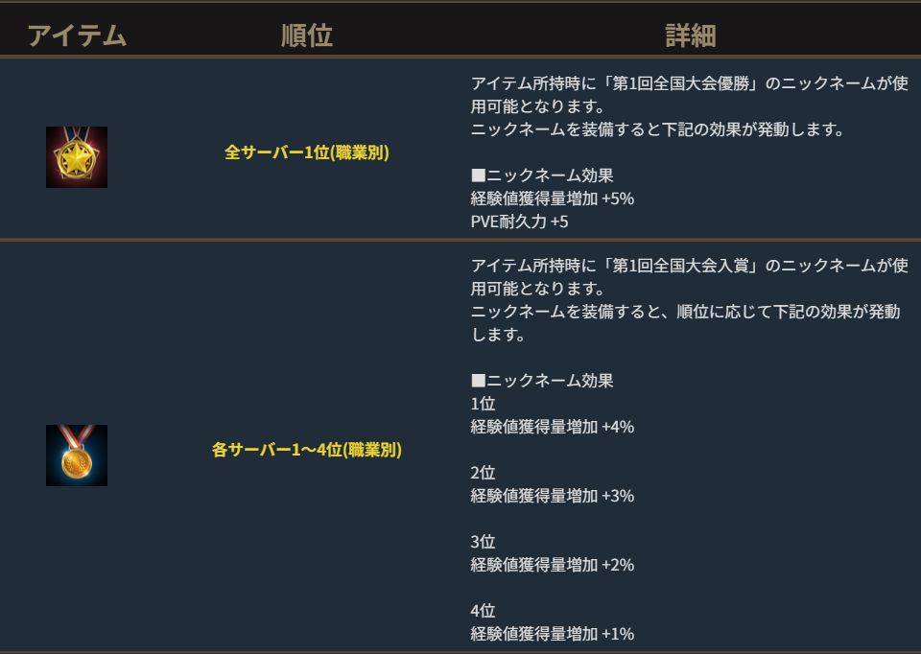This screenshot has height=654, width=921.
Task: Select the 全サーバー1位(職業別) rank label
Action: [x=307, y=152]
